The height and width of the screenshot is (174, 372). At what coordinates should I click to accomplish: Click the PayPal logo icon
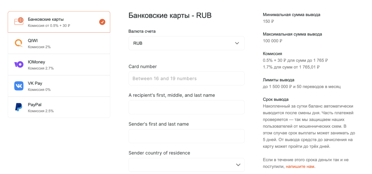point(19,107)
